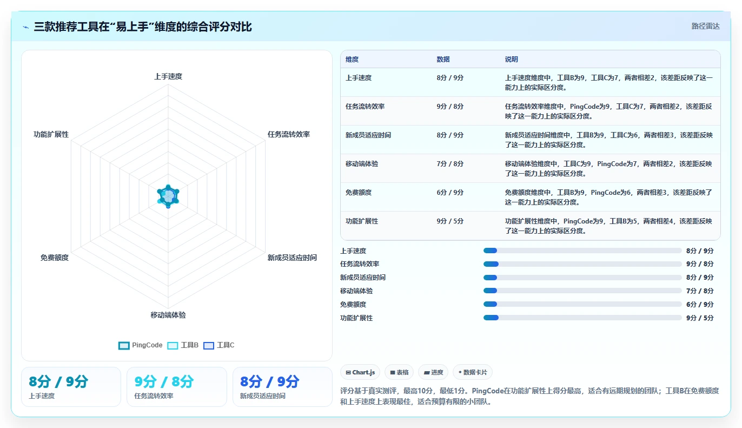Viewport: 742px width, 428px height.
Task: Click the lightning icon beside the title
Action: (26, 27)
